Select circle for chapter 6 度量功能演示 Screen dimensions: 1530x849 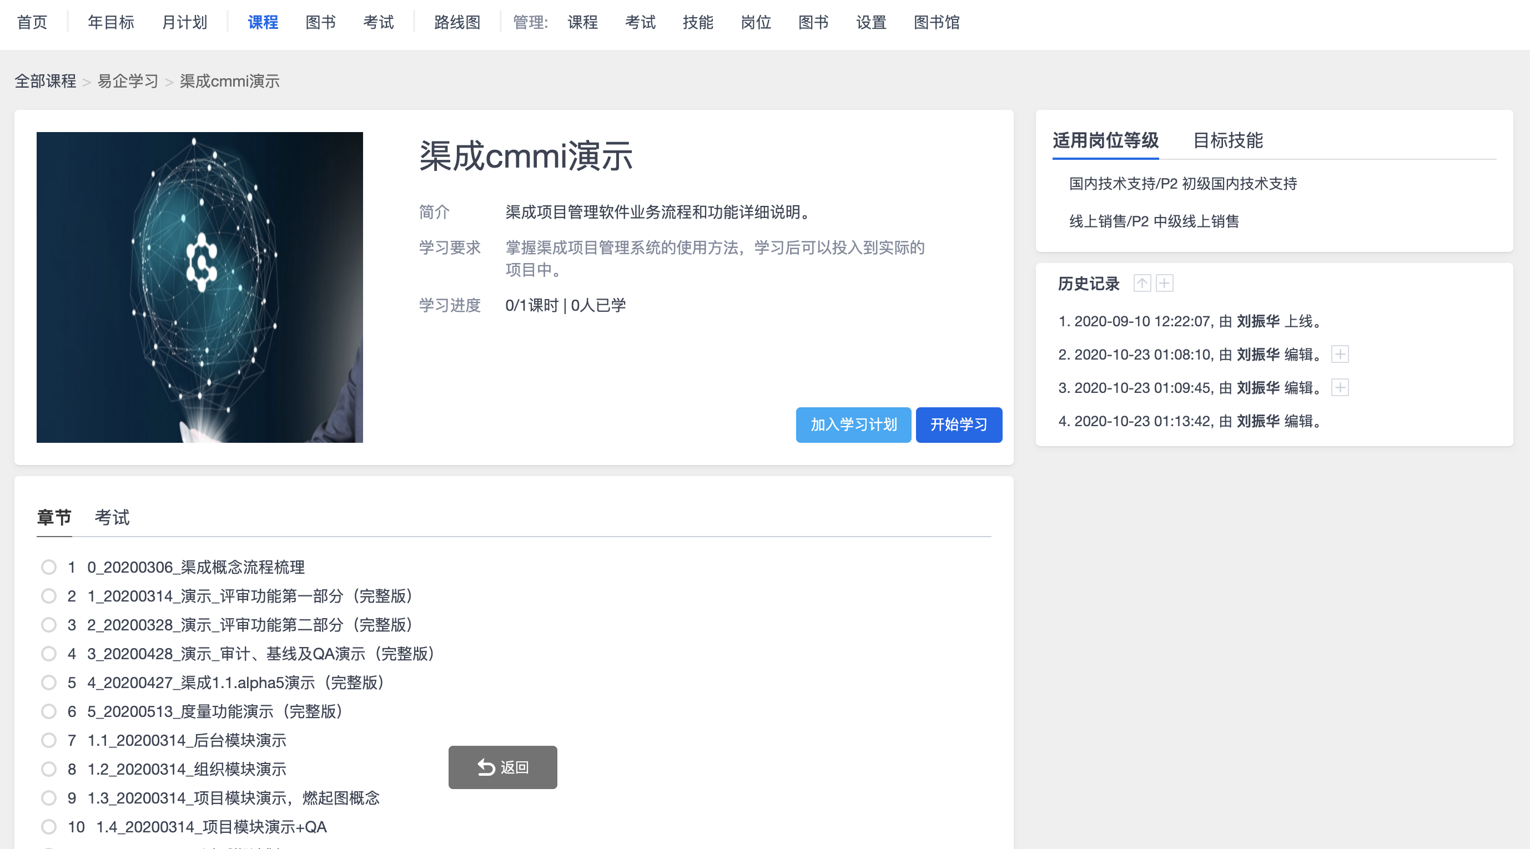coord(49,711)
